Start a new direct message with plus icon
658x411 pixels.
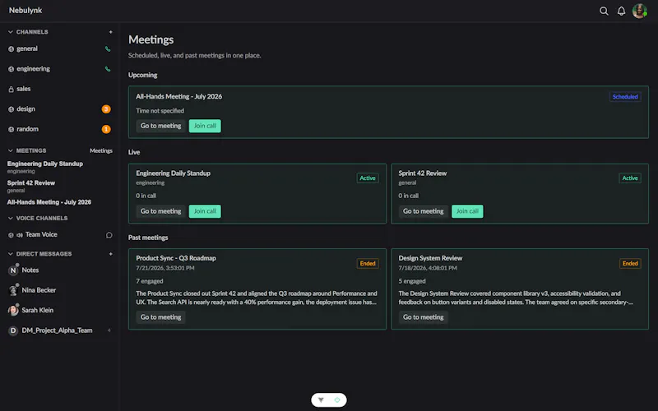110,254
